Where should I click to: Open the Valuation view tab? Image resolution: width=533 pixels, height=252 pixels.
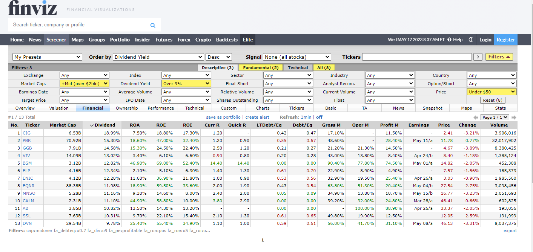[x=59, y=108]
